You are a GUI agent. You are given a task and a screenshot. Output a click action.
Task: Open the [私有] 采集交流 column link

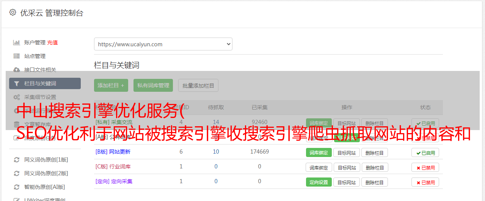114,122
